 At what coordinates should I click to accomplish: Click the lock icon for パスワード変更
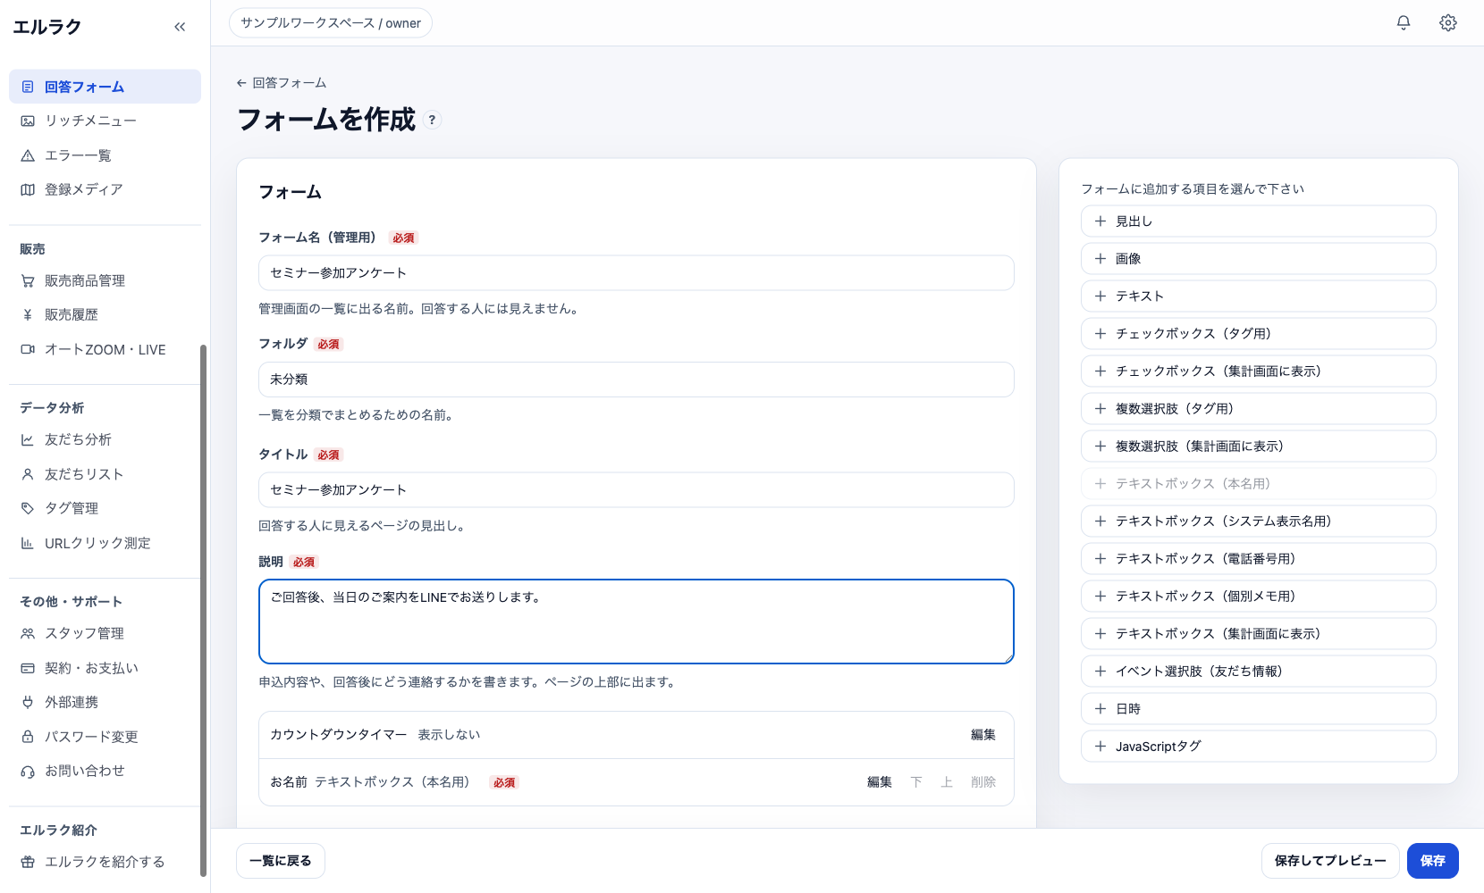(28, 737)
